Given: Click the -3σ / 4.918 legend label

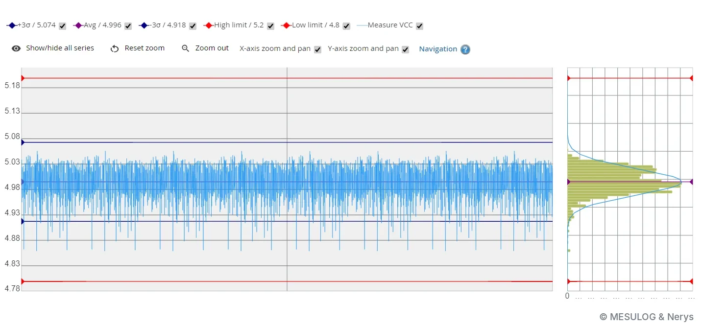Looking at the screenshot, I should click(x=168, y=25).
